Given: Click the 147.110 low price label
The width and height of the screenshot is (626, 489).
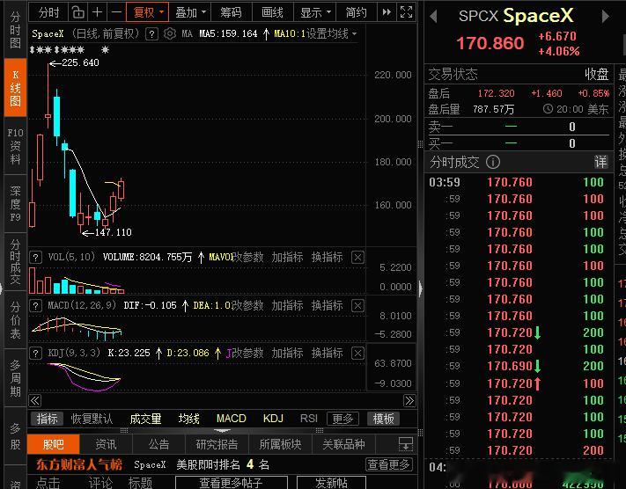Looking at the screenshot, I should pyautogui.click(x=113, y=232).
